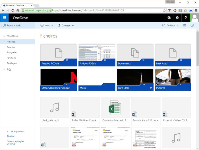Click the music note icon of black_sails.mp3
This screenshot has width=199, height=150.
(x=55, y=107)
